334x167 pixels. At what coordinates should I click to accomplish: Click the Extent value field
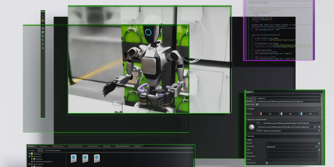point(292,160)
